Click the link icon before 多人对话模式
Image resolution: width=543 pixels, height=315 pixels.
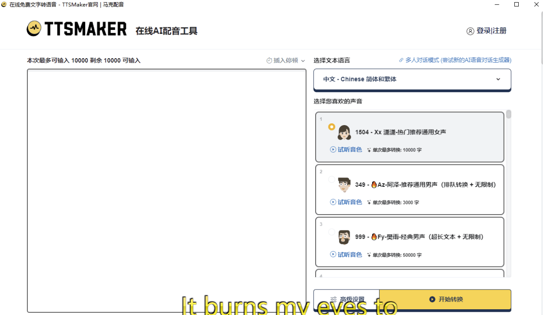pyautogui.click(x=401, y=60)
